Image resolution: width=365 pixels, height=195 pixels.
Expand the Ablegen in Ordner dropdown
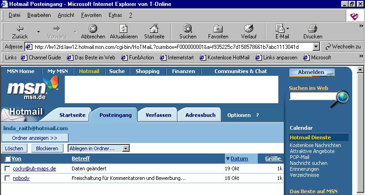point(126,148)
